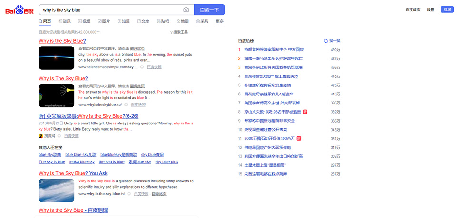Click the 百度一下 search button
This screenshot has width=461, height=218.
[209, 9]
